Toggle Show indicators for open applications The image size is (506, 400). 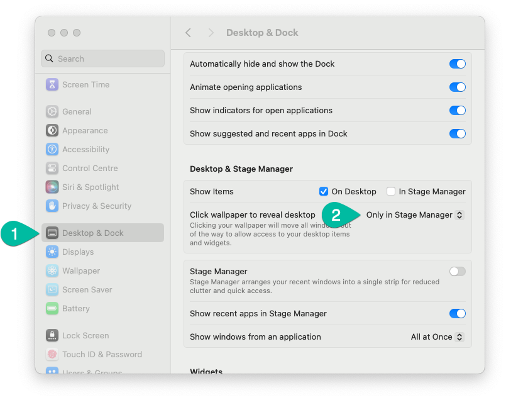point(457,111)
